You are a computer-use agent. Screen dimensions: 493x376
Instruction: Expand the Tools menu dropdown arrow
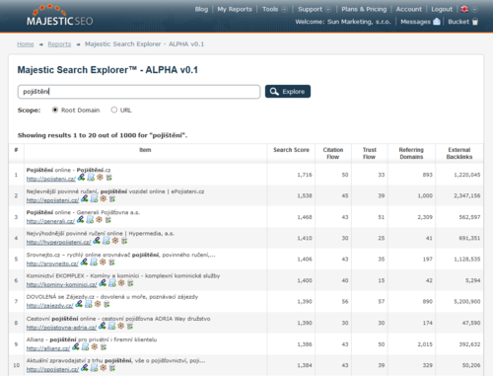coord(285,10)
